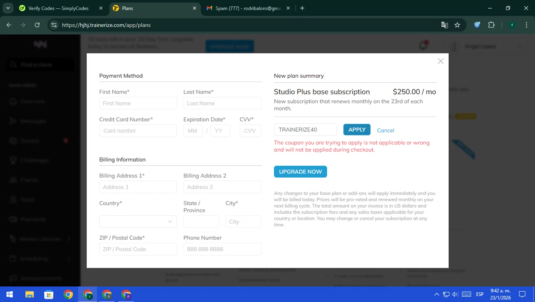
Task: Click the Google Translate icon
Action: [x=444, y=25]
